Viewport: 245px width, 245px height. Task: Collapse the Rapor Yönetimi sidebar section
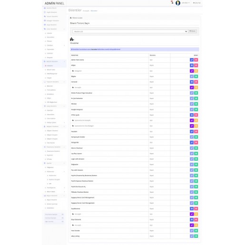[x=54, y=196]
